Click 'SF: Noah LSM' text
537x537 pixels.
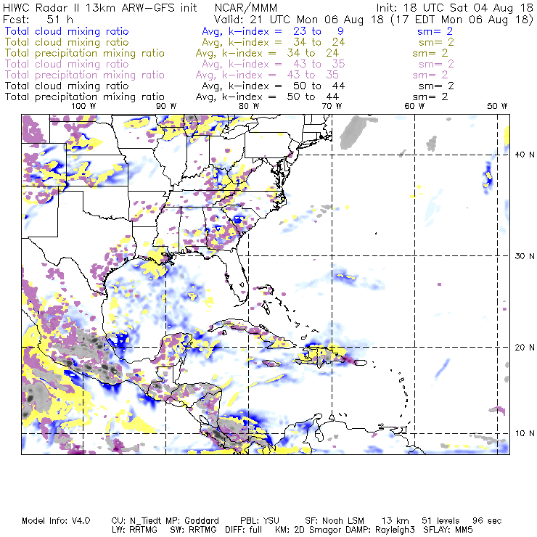tap(335, 521)
